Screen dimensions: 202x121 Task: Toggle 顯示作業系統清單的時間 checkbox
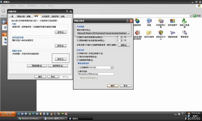(78, 37)
